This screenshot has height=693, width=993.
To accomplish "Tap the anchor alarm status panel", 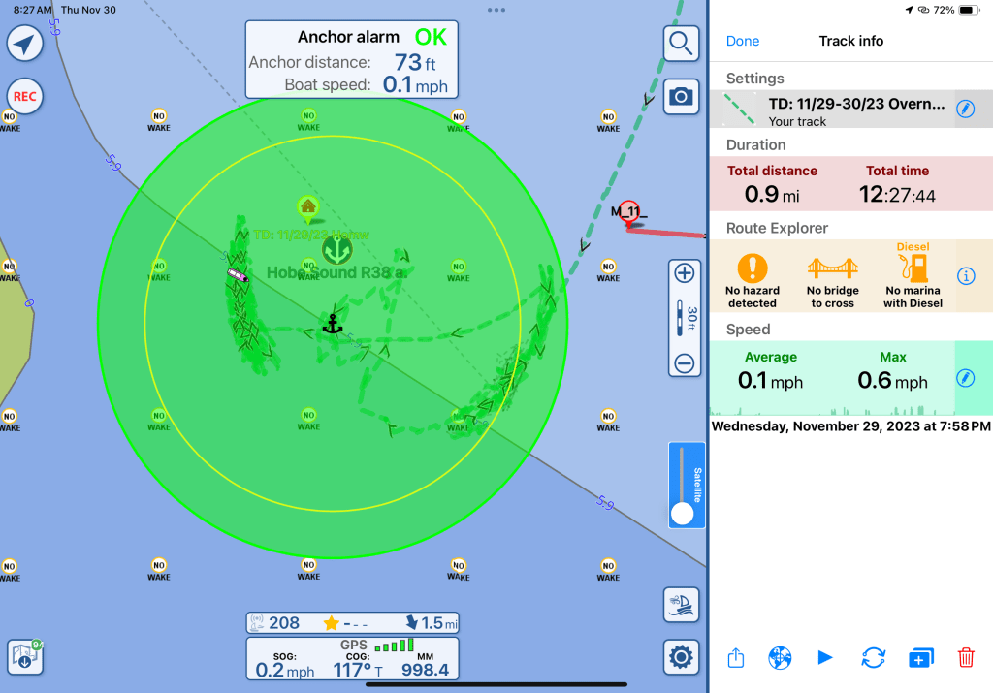I will coord(351,60).
